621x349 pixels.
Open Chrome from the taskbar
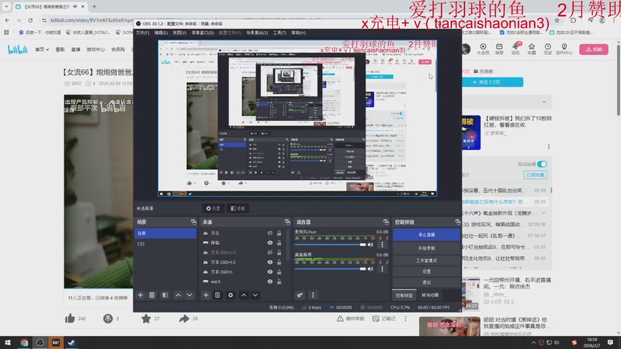pos(24,343)
